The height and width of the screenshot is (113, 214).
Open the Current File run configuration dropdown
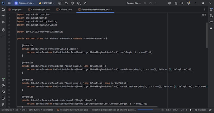click(x=134, y=3)
